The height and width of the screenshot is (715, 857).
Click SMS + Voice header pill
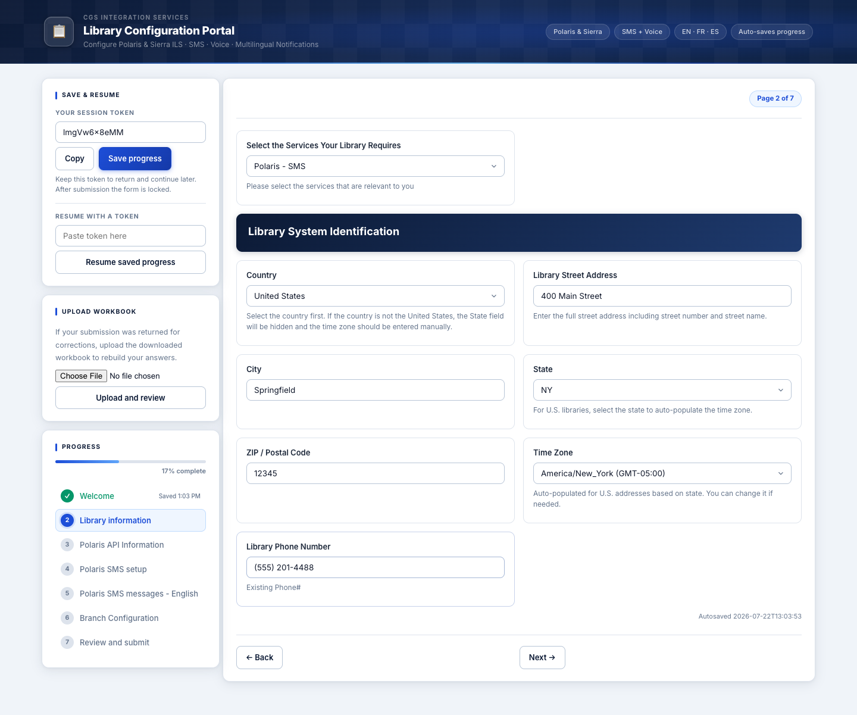[642, 32]
